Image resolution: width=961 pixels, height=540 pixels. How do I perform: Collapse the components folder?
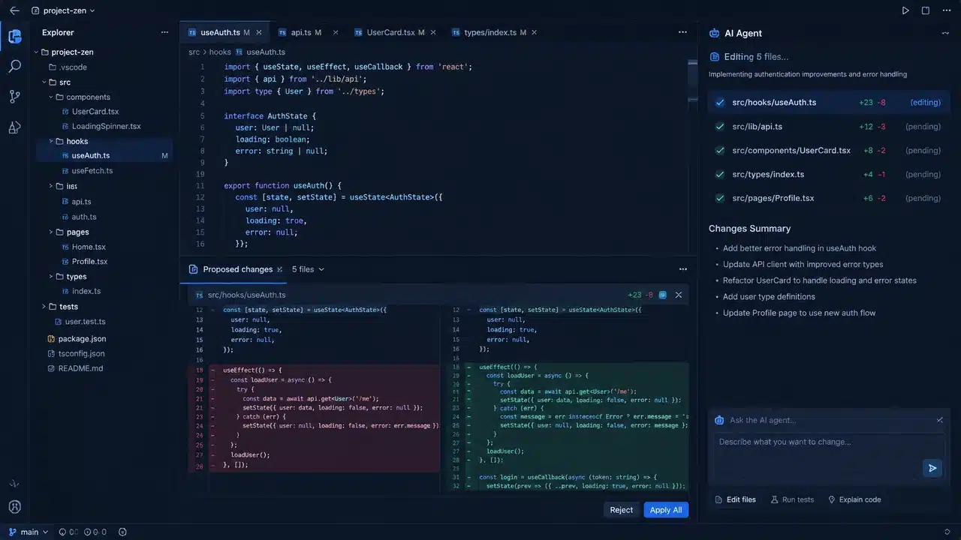(x=51, y=97)
